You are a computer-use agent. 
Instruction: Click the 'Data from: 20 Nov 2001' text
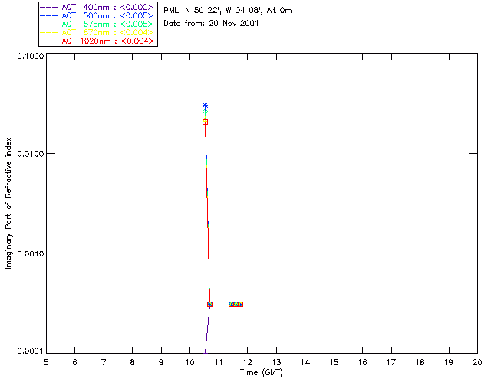(x=211, y=24)
